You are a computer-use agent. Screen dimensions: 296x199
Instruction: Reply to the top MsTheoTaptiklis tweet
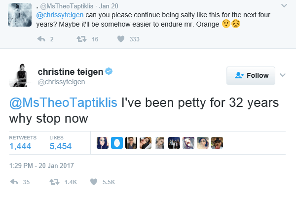pyautogui.click(x=41, y=39)
